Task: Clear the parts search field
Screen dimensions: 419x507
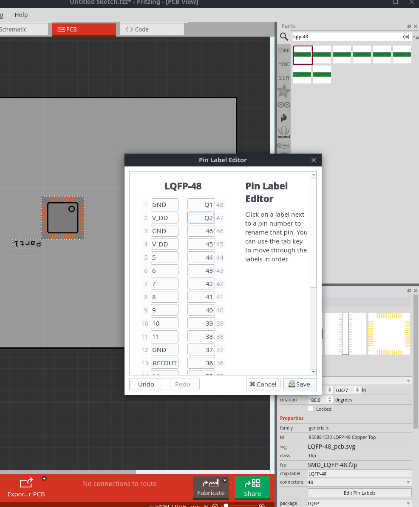Action: [406, 37]
